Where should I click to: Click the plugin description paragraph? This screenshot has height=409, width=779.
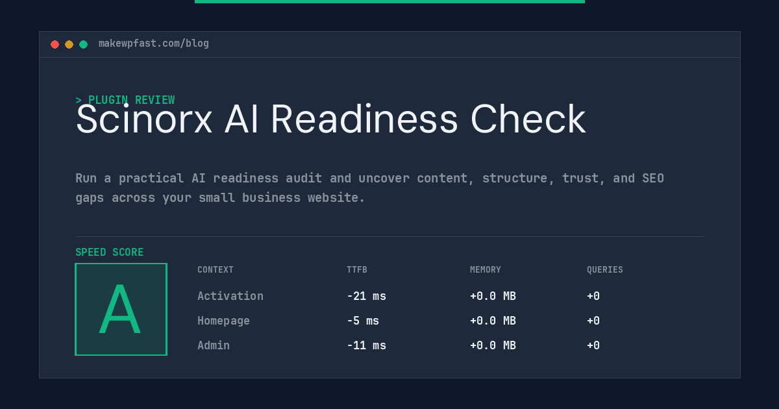pyautogui.click(x=369, y=188)
